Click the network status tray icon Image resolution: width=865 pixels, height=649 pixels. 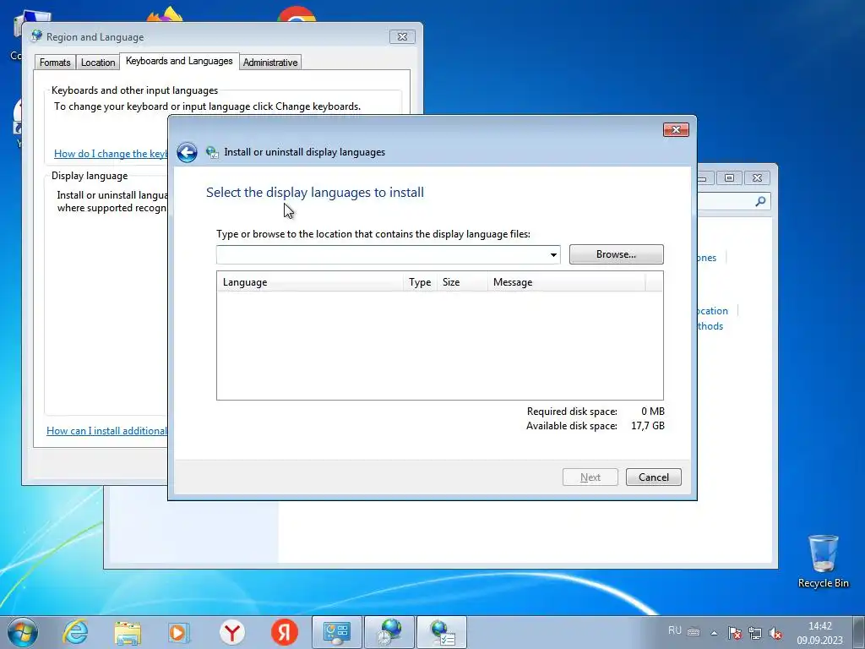click(754, 633)
